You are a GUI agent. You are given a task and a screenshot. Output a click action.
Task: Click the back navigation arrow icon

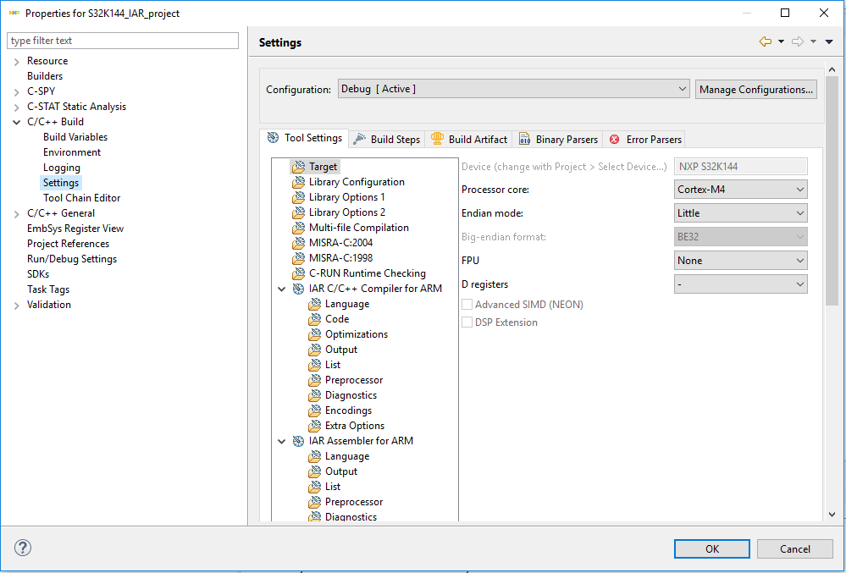(x=766, y=41)
